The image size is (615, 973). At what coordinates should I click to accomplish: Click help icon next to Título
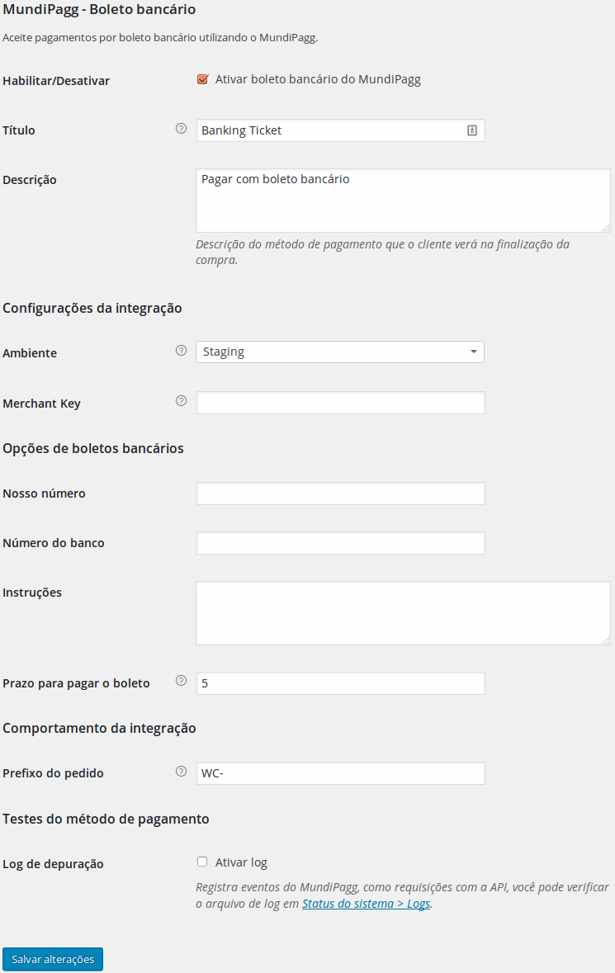click(x=182, y=129)
